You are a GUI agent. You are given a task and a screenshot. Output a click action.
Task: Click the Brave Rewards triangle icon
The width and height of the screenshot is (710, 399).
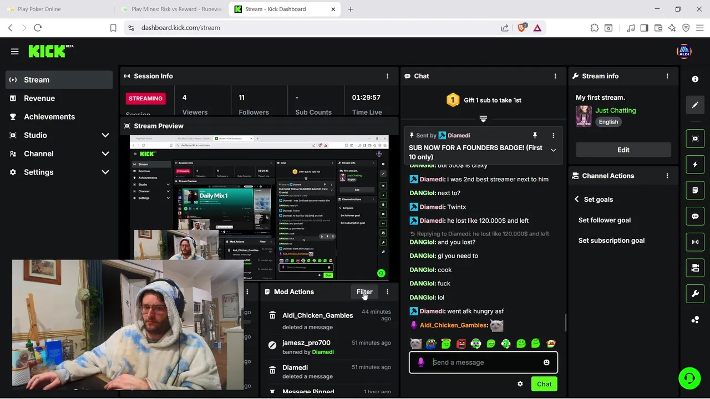(537, 28)
